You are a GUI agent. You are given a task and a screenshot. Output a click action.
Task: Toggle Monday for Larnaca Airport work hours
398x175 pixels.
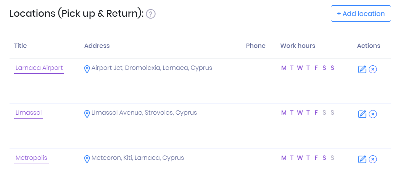click(284, 68)
